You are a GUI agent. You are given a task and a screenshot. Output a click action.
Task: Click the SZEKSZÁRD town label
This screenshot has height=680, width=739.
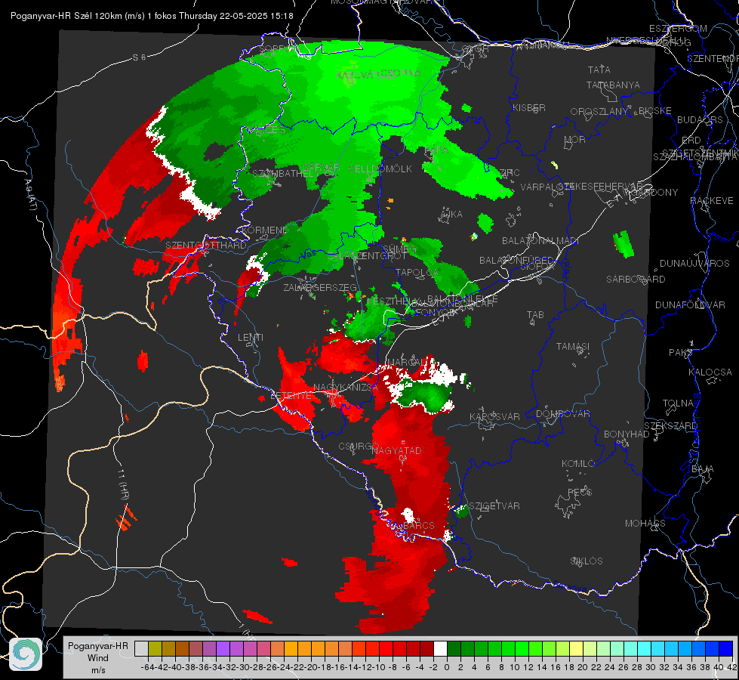pyautogui.click(x=670, y=425)
